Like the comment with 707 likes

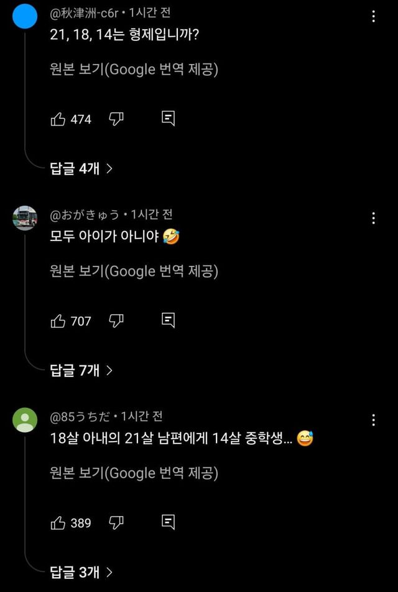(58, 321)
